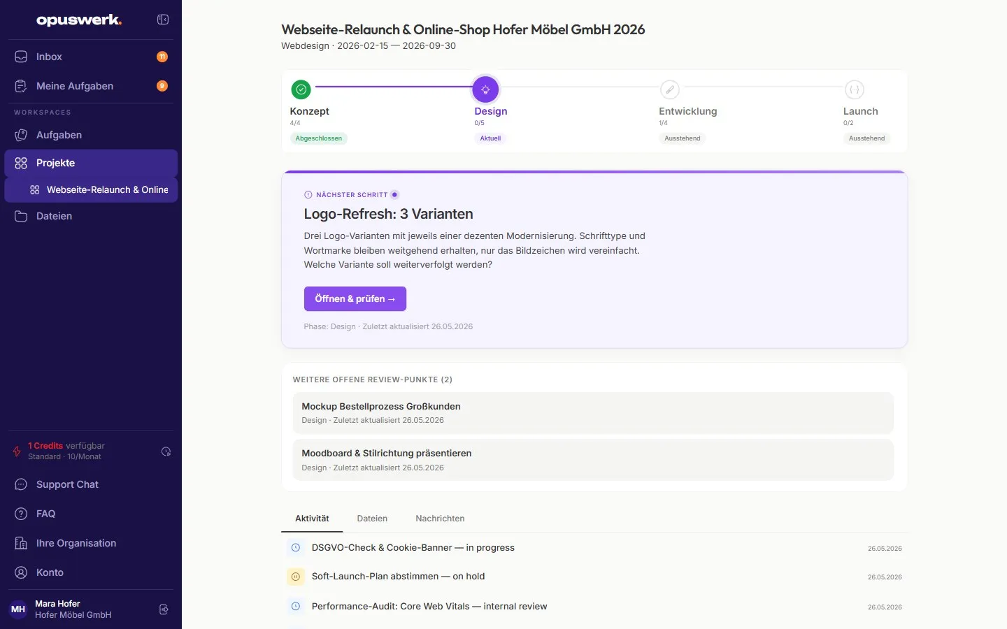Open Mockup Bestellprozess Großkunden review item
This screenshot has height=629, width=1007.
pyautogui.click(x=593, y=413)
